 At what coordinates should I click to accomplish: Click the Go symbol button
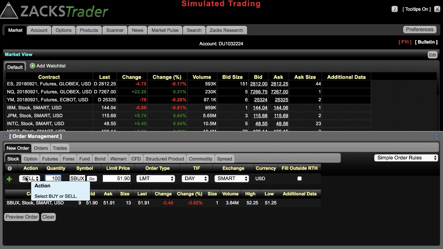(x=92, y=179)
